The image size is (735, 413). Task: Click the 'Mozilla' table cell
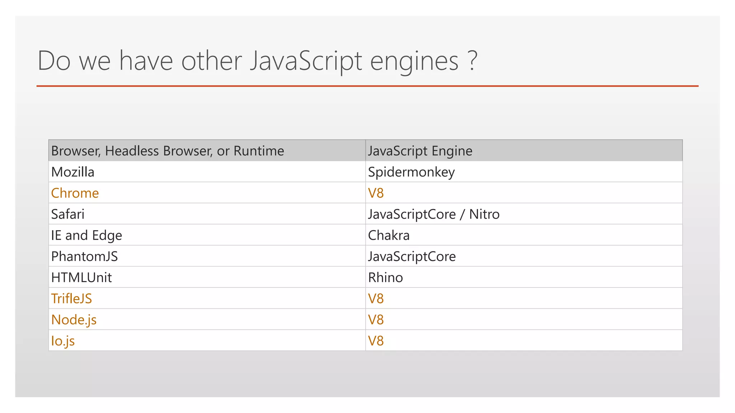207,172
